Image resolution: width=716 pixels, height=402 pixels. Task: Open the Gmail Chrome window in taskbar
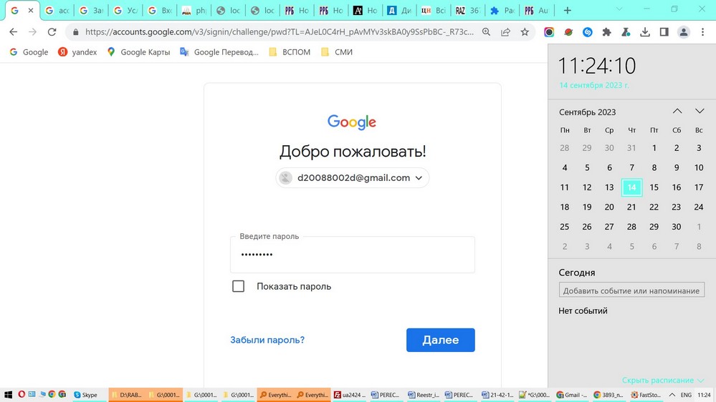coord(572,395)
